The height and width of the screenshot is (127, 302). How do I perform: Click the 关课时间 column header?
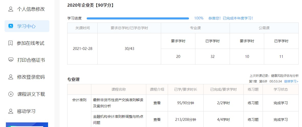pos(82,28)
